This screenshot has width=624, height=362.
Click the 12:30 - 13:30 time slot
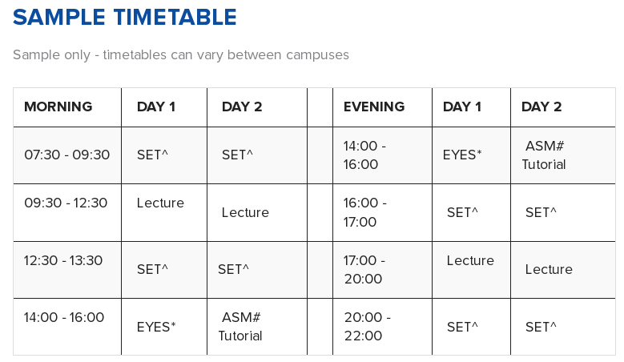pos(63,260)
